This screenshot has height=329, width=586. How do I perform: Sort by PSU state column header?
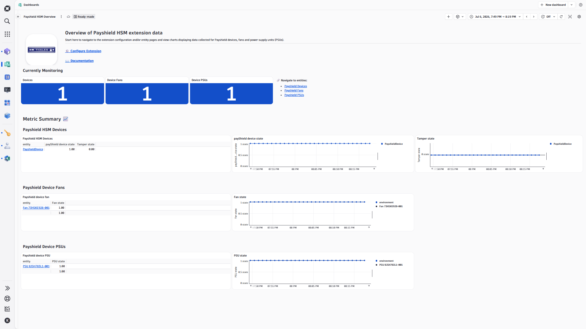[x=58, y=261]
